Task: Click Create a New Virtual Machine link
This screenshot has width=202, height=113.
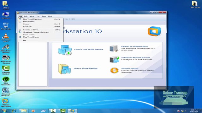Action: click(x=89, y=49)
